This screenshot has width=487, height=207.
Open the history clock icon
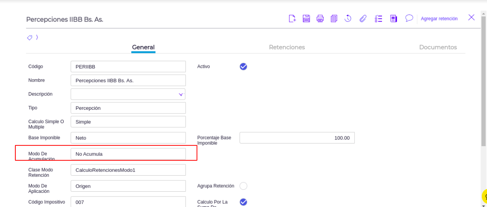coord(348,18)
